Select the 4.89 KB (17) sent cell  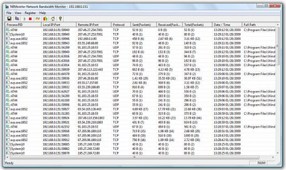(x=140, y=109)
